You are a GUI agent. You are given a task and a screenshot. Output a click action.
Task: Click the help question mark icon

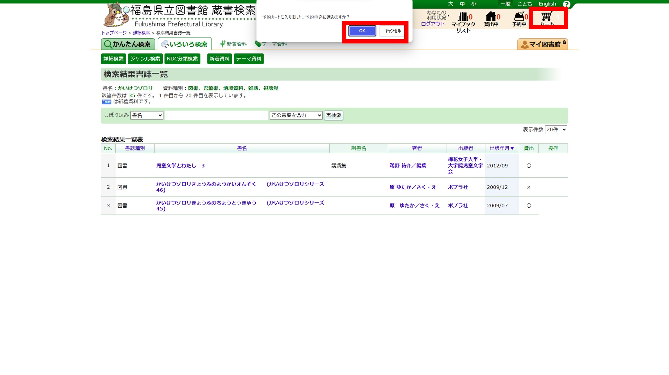click(566, 4)
